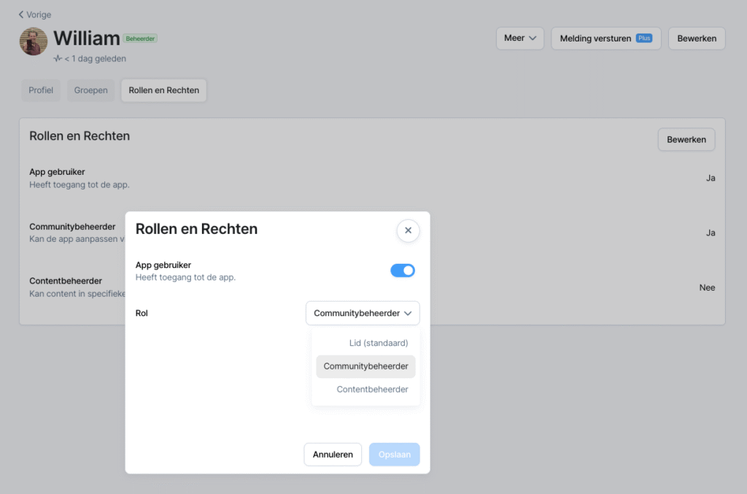Open the Rol role selection dropdown

tap(363, 313)
